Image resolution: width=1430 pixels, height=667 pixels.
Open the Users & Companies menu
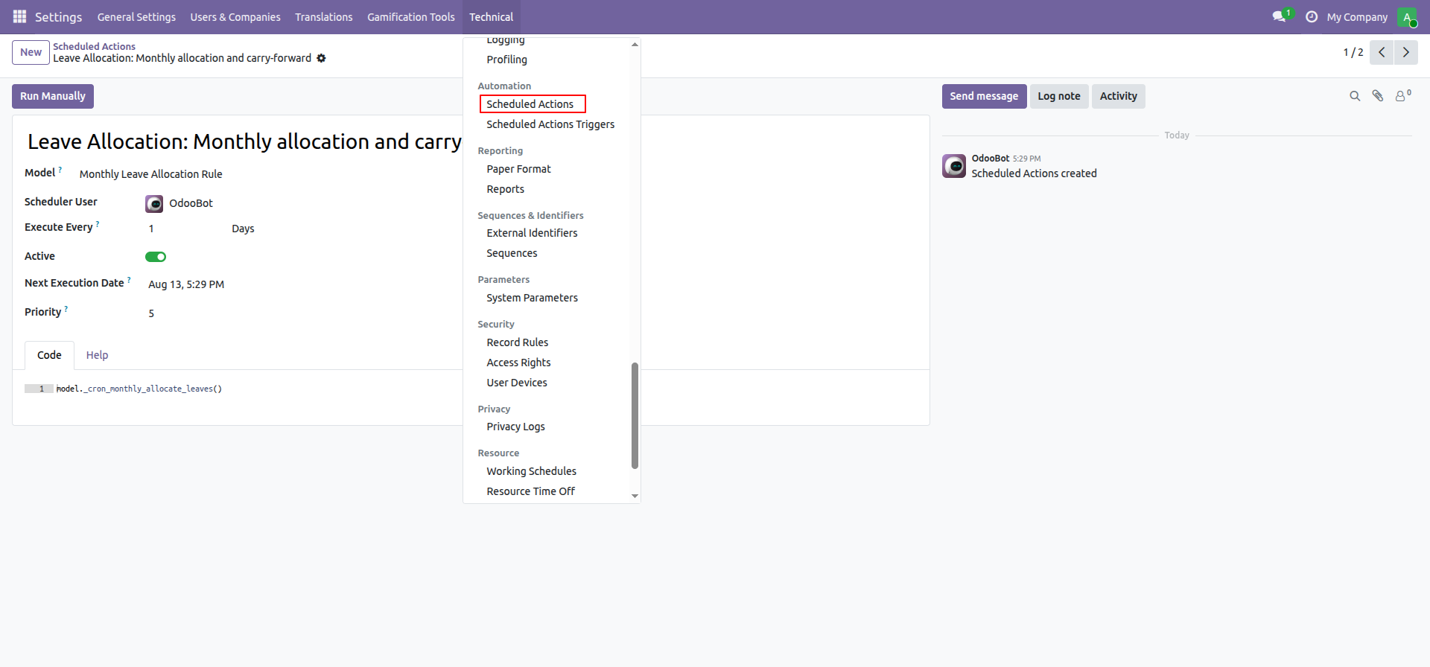tap(235, 17)
